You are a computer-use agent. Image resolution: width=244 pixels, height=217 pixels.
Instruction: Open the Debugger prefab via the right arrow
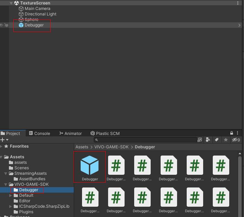pos(239,25)
